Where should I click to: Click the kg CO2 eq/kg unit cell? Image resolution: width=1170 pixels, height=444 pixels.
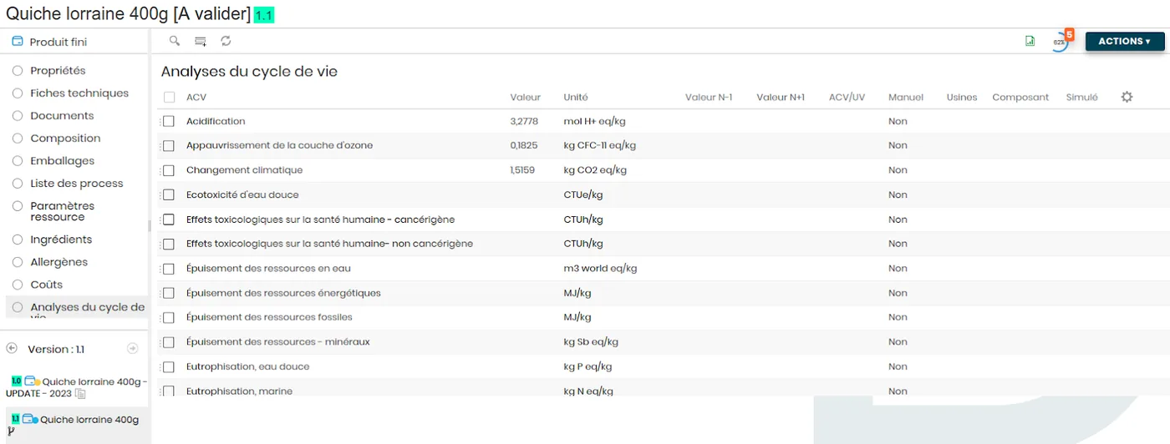[x=595, y=170]
